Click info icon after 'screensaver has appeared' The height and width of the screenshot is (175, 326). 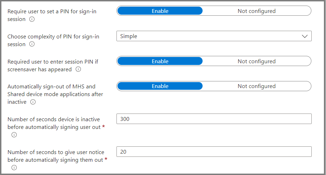pyautogui.click(x=78, y=70)
